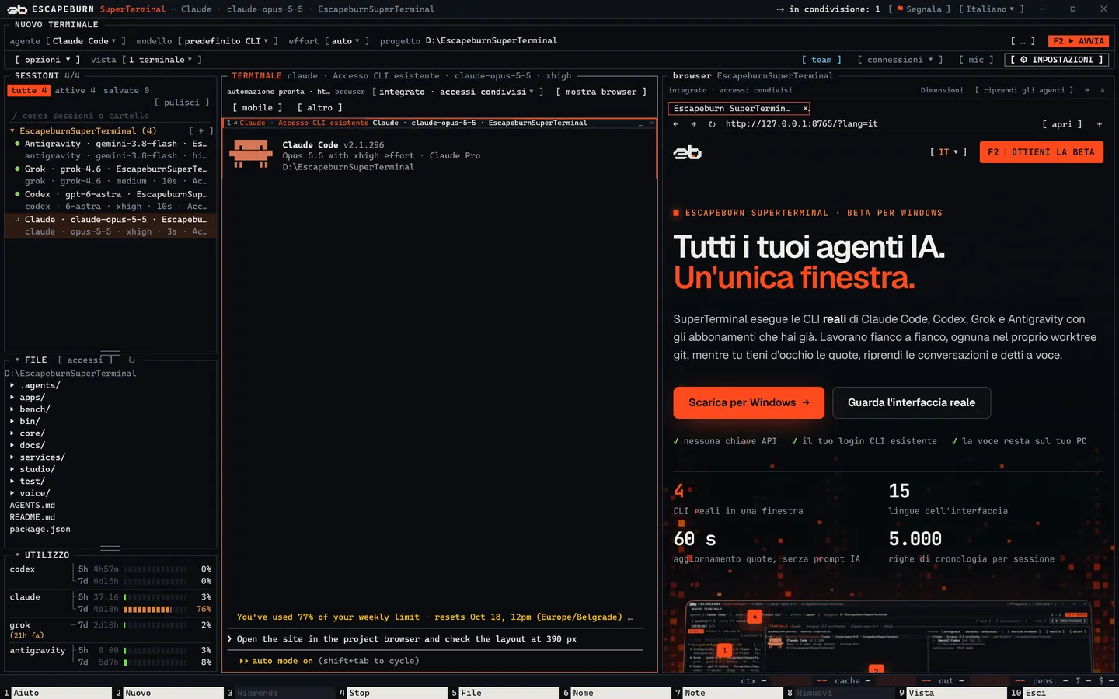Image resolution: width=1119 pixels, height=699 pixels.
Task: Minimize the Claude terminal pane
Action: 641,123
